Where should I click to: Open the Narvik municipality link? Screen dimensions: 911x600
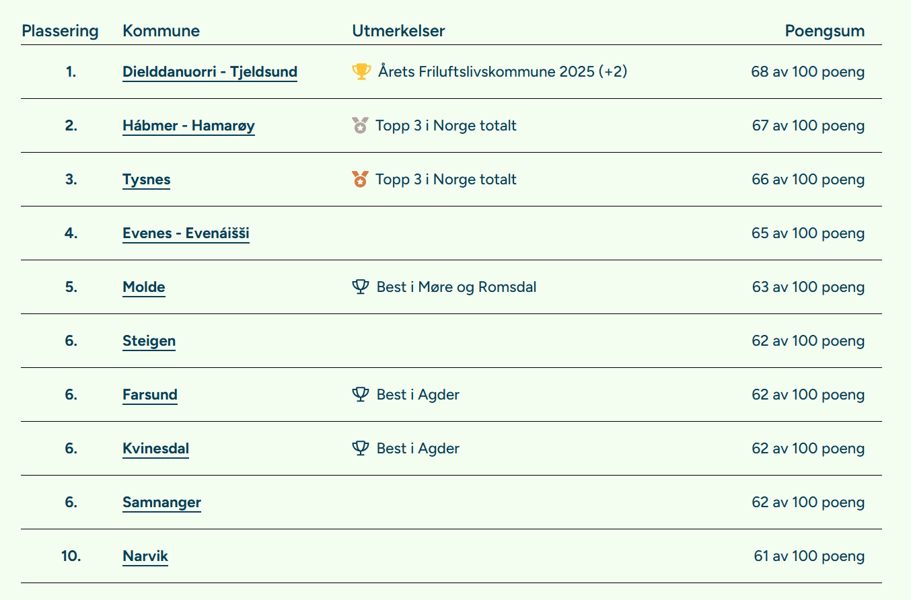[145, 556]
